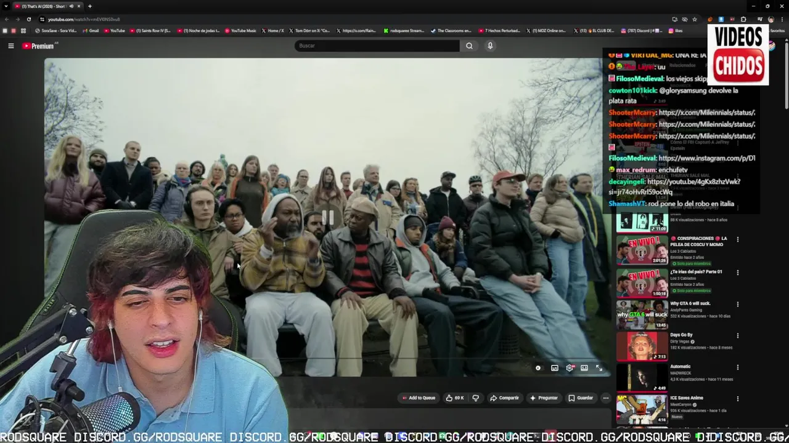The image size is (789, 443).
Task: Open options menu for Days Go By
Action: [x=738, y=337]
